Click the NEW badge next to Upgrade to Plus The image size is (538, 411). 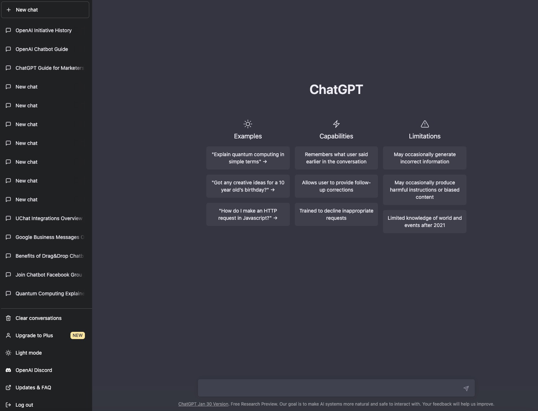77,335
